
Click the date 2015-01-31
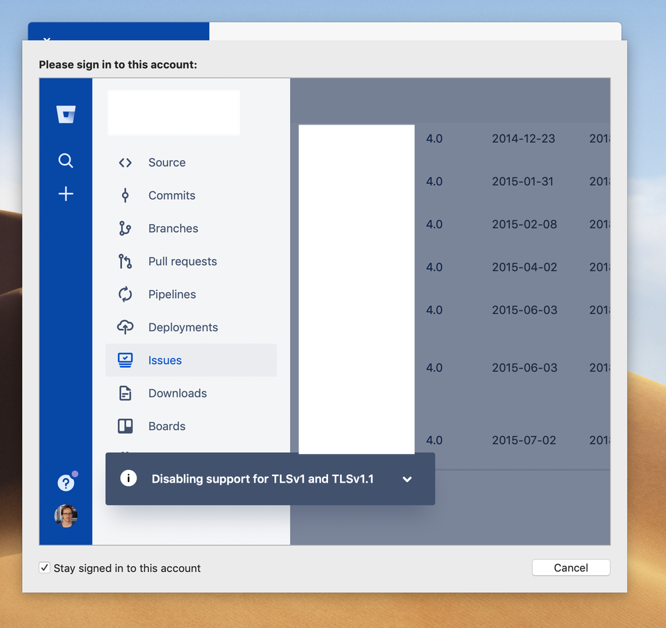click(523, 182)
